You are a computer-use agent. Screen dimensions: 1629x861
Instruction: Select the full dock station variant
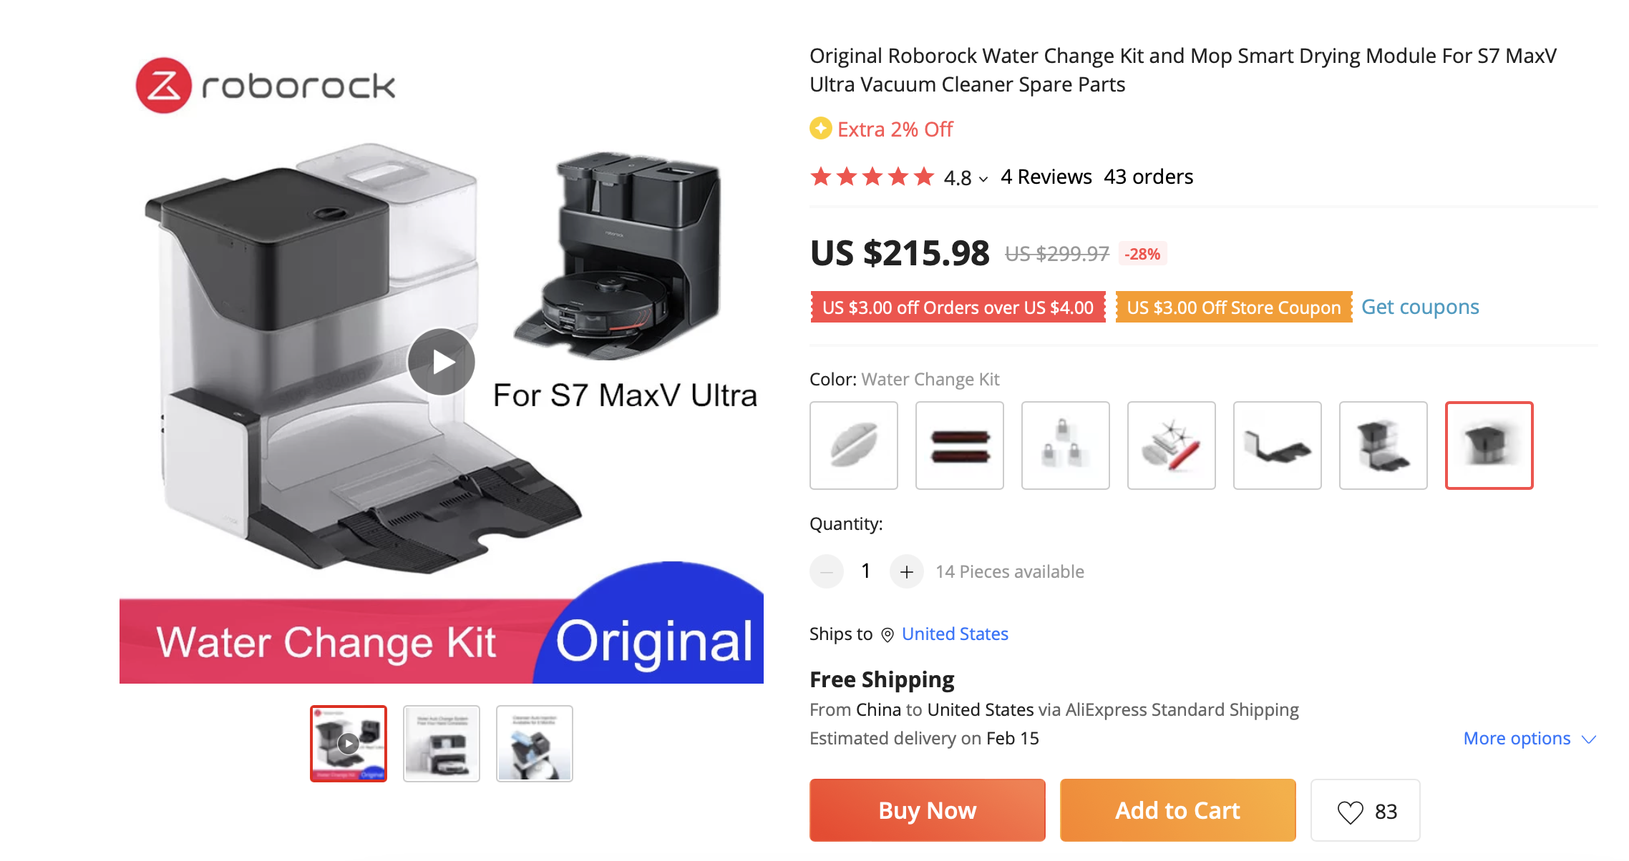tap(1384, 446)
